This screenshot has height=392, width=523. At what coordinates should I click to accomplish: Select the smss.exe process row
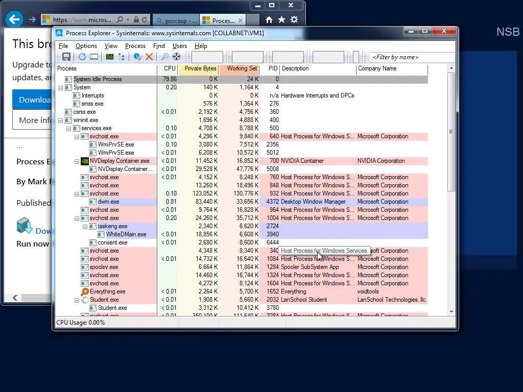pos(242,104)
